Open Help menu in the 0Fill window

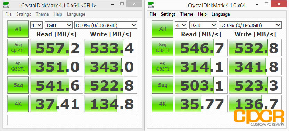click(x=58, y=14)
